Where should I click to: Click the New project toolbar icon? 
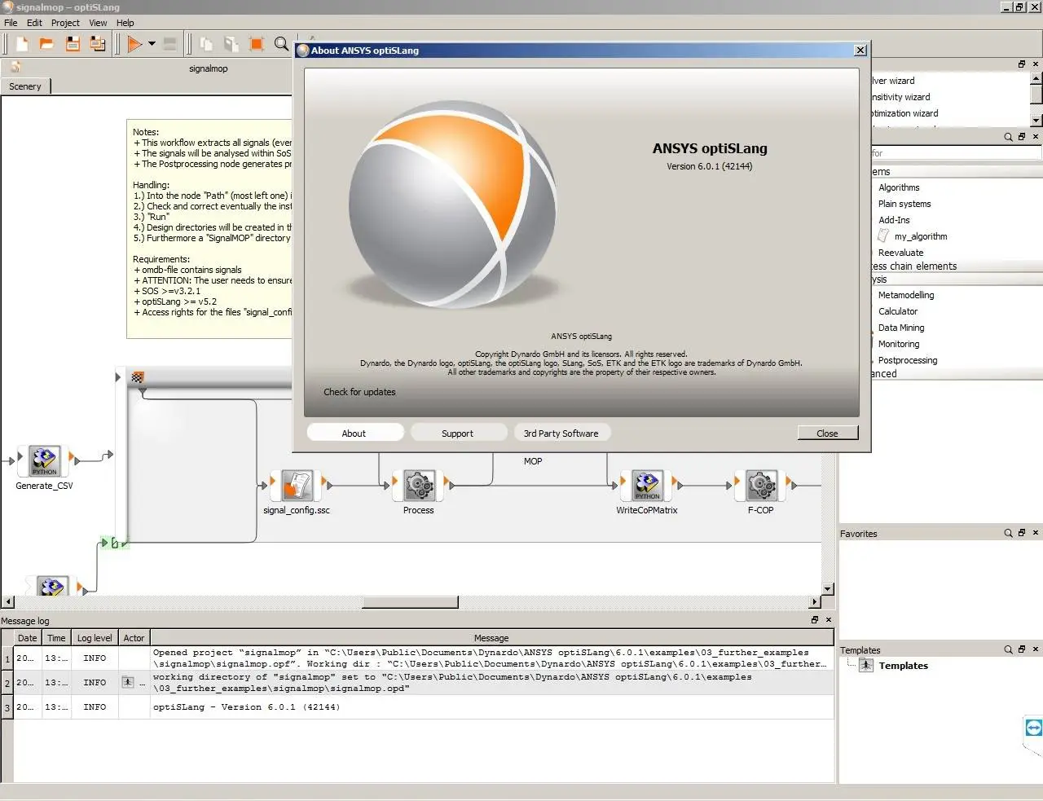coord(22,43)
